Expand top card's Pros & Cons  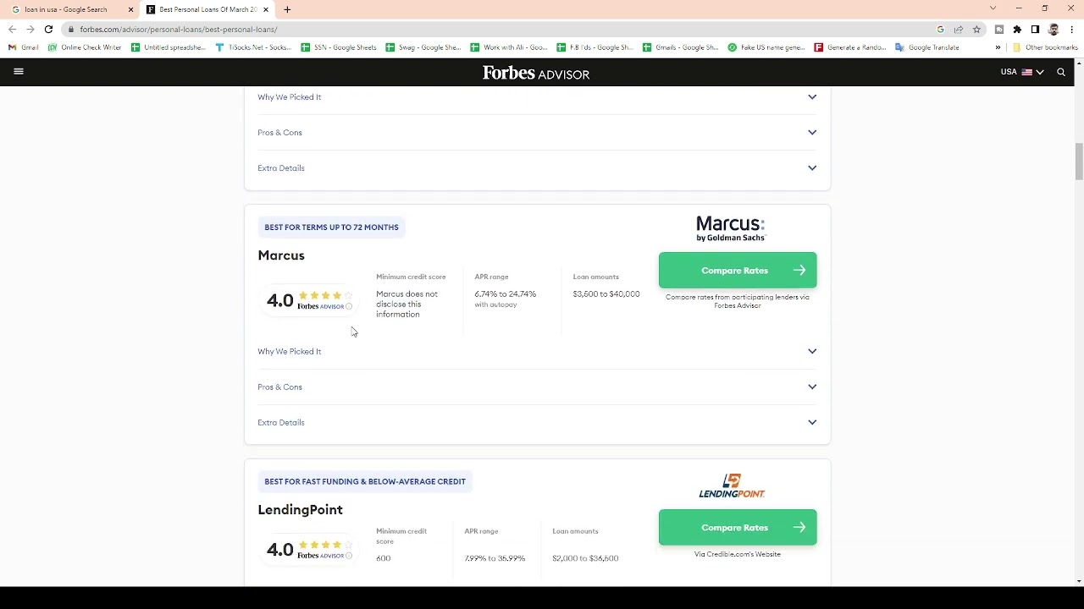point(537,133)
